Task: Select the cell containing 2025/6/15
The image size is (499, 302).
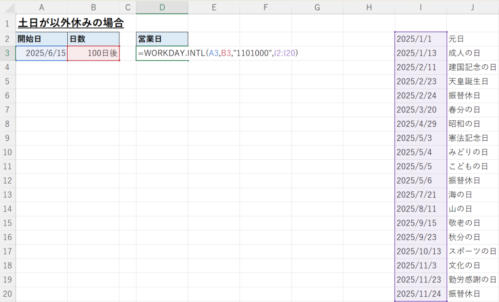Action: point(42,53)
